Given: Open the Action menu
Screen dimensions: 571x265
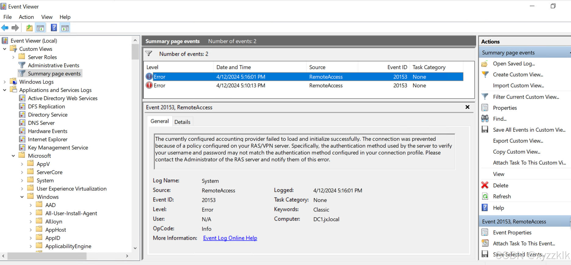Looking at the screenshot, I should point(26,17).
